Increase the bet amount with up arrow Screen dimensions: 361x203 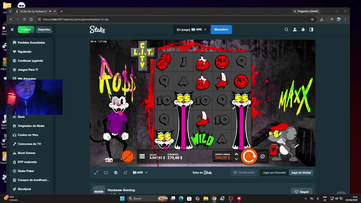[x=236, y=154]
